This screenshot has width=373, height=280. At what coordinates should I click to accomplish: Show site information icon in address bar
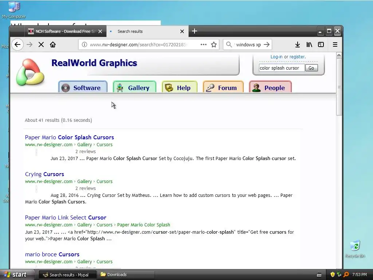click(x=85, y=44)
